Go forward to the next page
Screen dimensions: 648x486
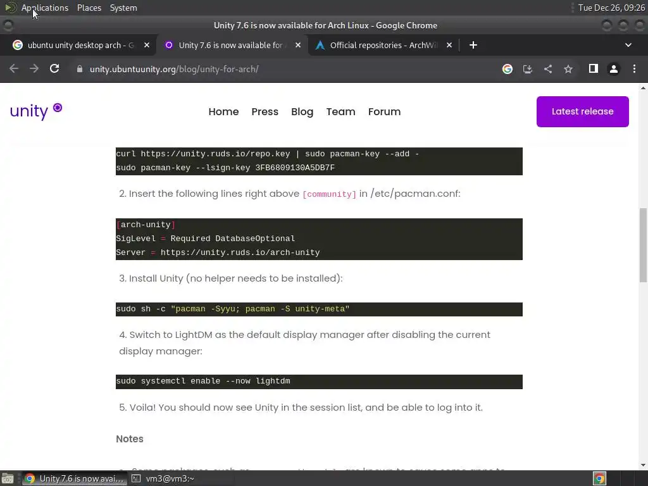tap(34, 69)
